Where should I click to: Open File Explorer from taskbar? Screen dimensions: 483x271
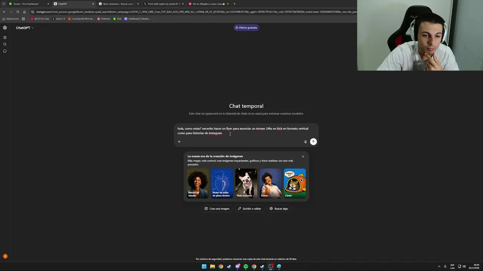point(212,266)
